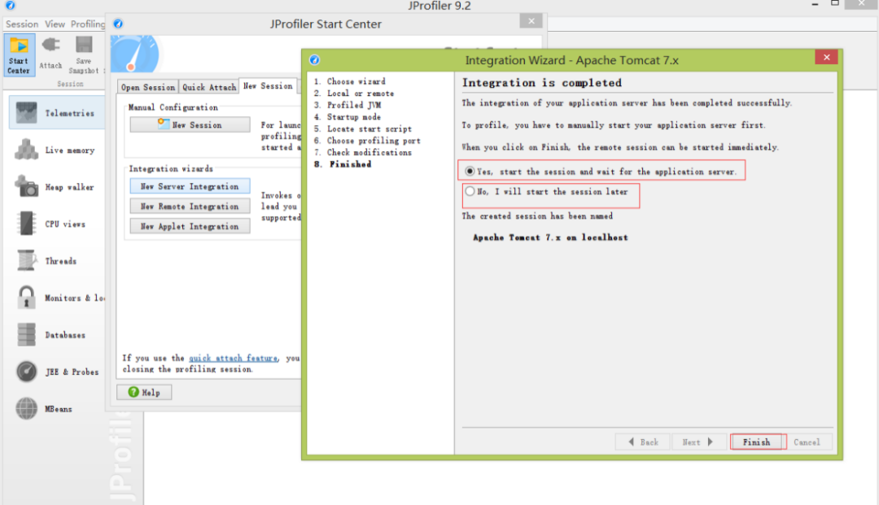Image resolution: width=879 pixels, height=505 pixels.
Task: Click New Remote Integration button
Action: tap(190, 207)
